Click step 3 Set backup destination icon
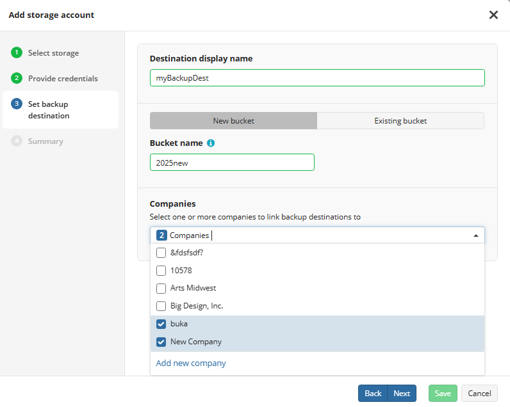The width and height of the screenshot is (510, 407). point(17,104)
